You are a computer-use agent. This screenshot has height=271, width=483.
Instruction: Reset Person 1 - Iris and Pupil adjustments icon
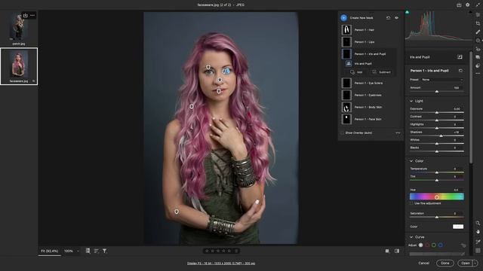pos(460,71)
